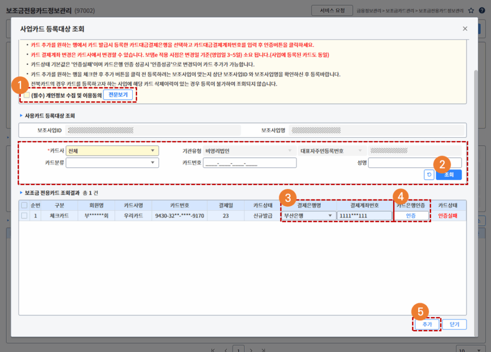Click next page arrow in background pagination
Screen dimensions: 491x352
tap(251, 350)
